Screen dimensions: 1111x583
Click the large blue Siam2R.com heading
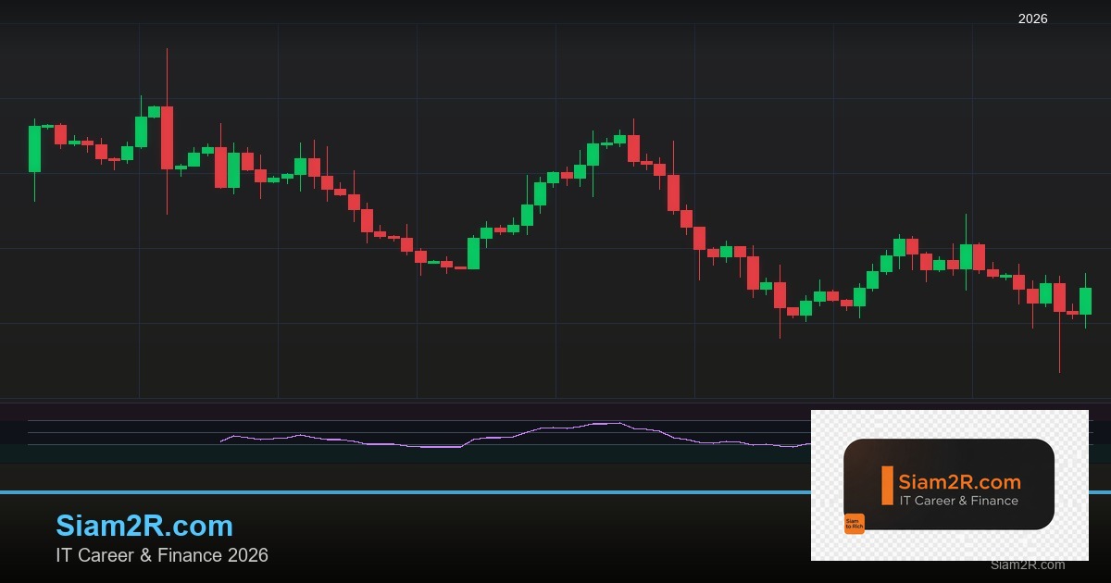[x=144, y=526]
